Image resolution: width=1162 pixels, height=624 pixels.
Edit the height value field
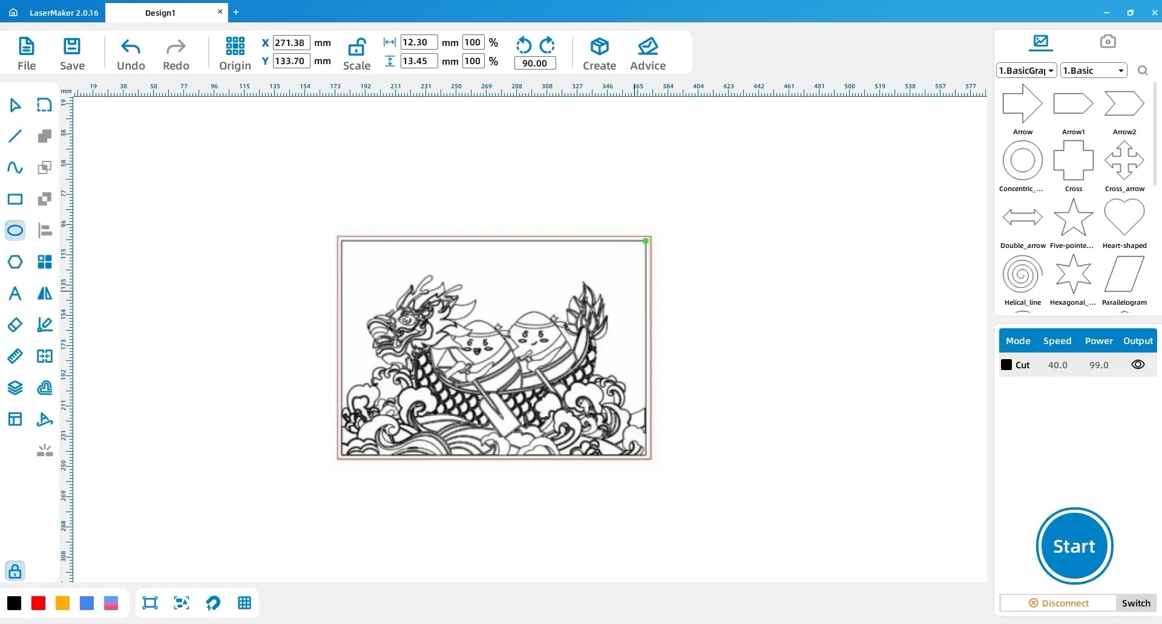pos(419,60)
